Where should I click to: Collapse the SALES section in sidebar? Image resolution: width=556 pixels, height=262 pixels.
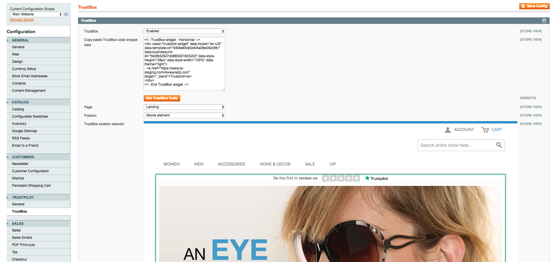tap(8, 224)
